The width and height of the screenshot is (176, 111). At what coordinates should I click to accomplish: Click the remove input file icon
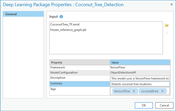pos(167,33)
